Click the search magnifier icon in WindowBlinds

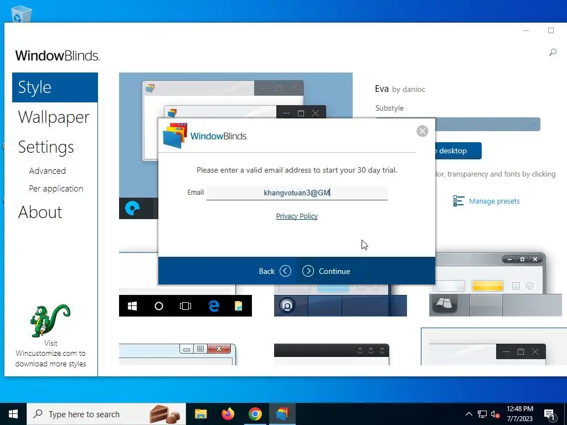pos(553,53)
